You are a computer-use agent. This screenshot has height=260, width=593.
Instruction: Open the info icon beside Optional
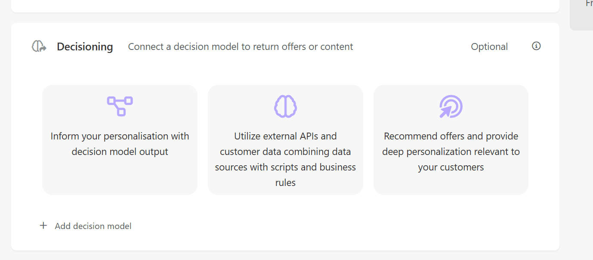536,46
